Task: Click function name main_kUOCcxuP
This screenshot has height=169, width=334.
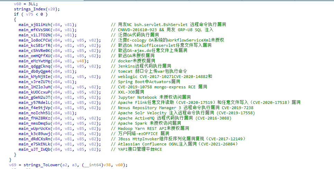Action: [35, 92]
